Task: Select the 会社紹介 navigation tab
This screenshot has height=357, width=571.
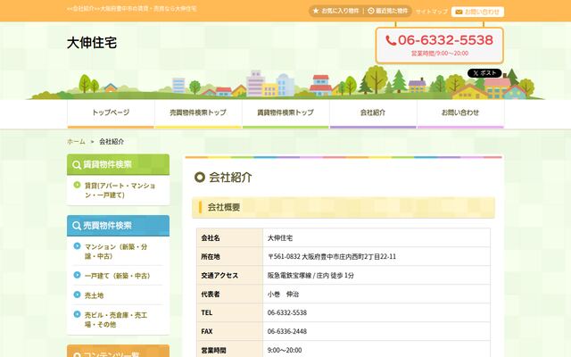Action: pos(373,114)
